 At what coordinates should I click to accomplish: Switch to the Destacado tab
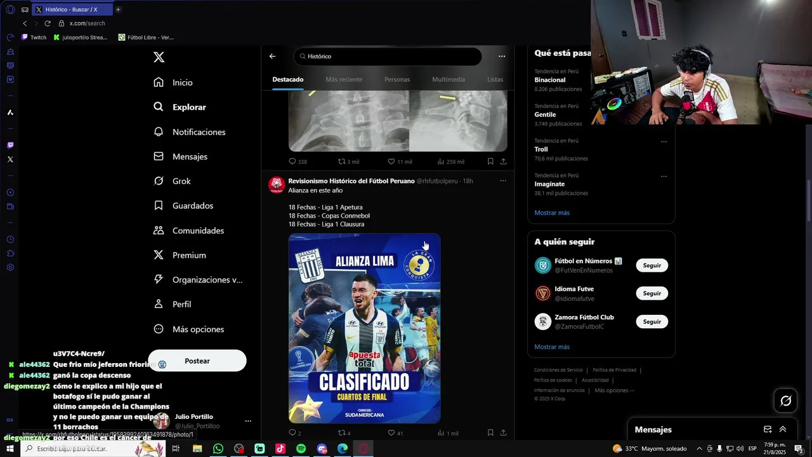click(288, 79)
